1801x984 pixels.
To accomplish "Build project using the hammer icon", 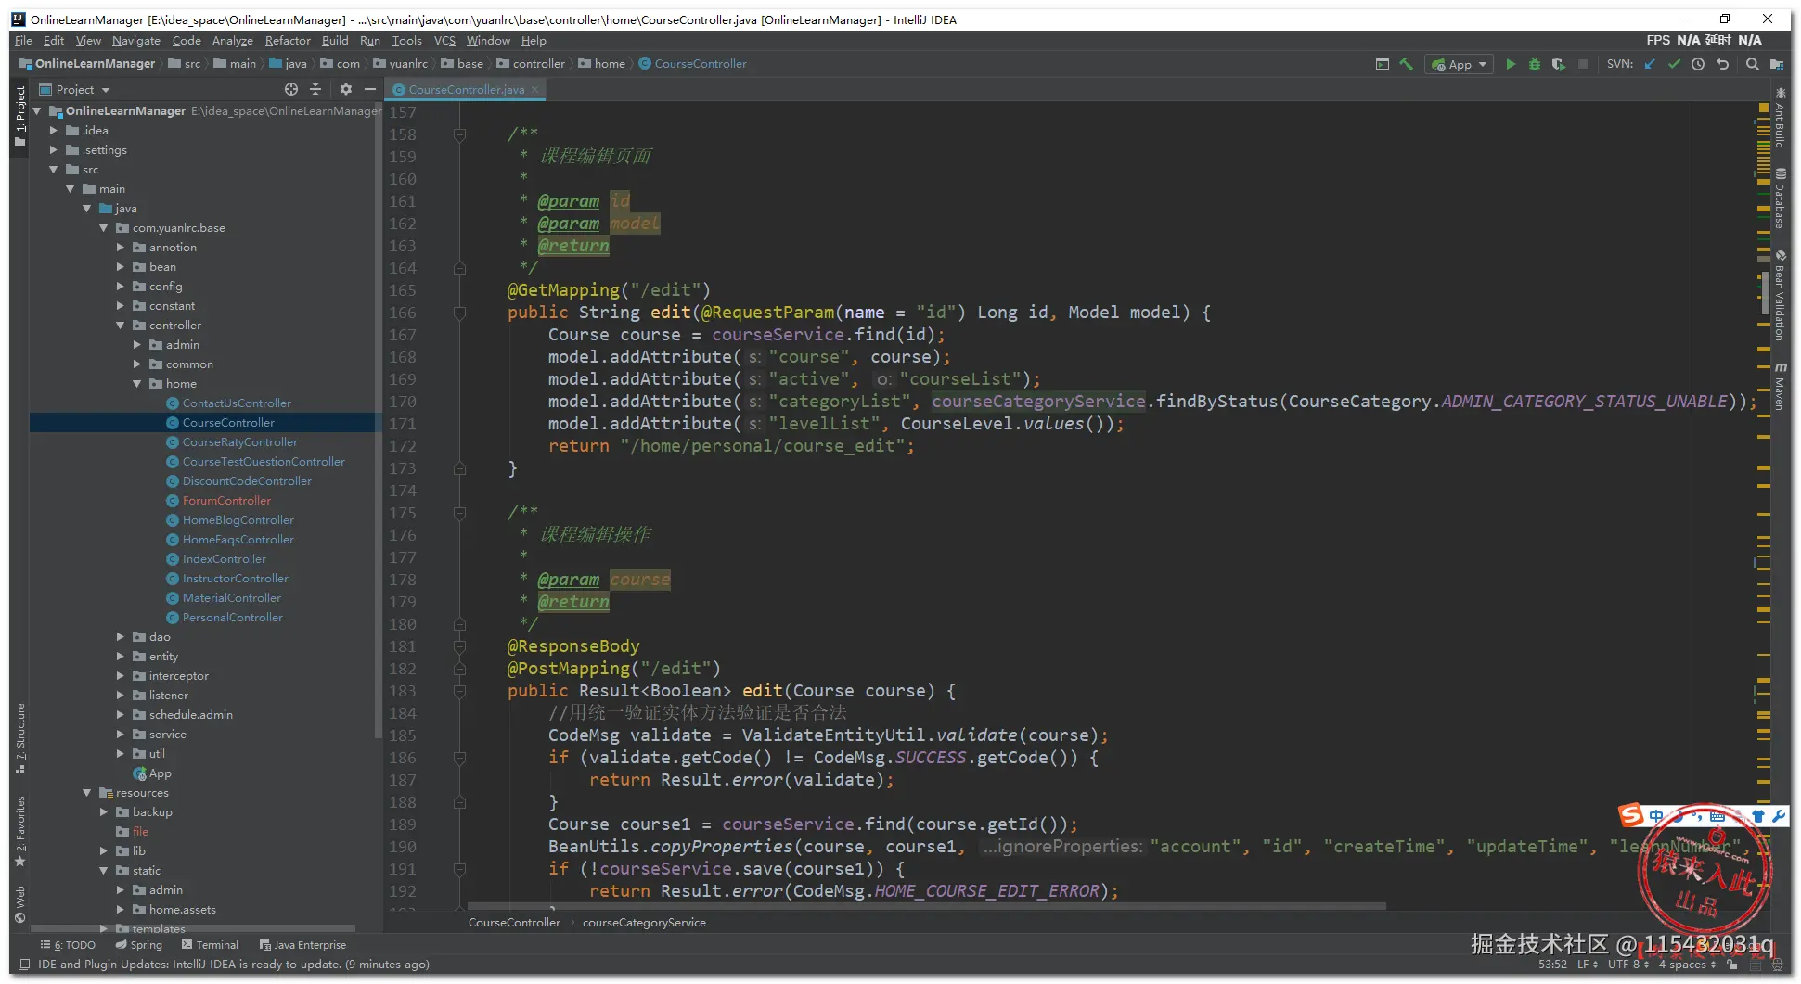I will click(1407, 64).
